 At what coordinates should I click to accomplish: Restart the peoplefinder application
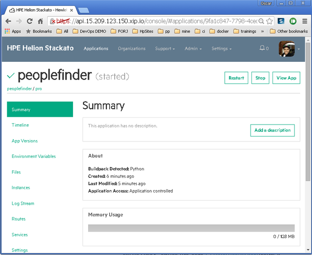(236, 78)
